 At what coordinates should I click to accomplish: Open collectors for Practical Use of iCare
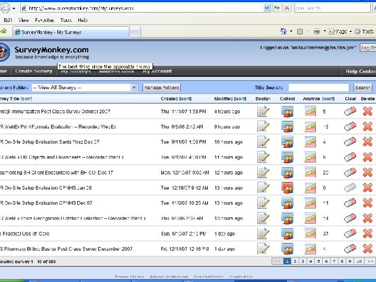pos(287,233)
